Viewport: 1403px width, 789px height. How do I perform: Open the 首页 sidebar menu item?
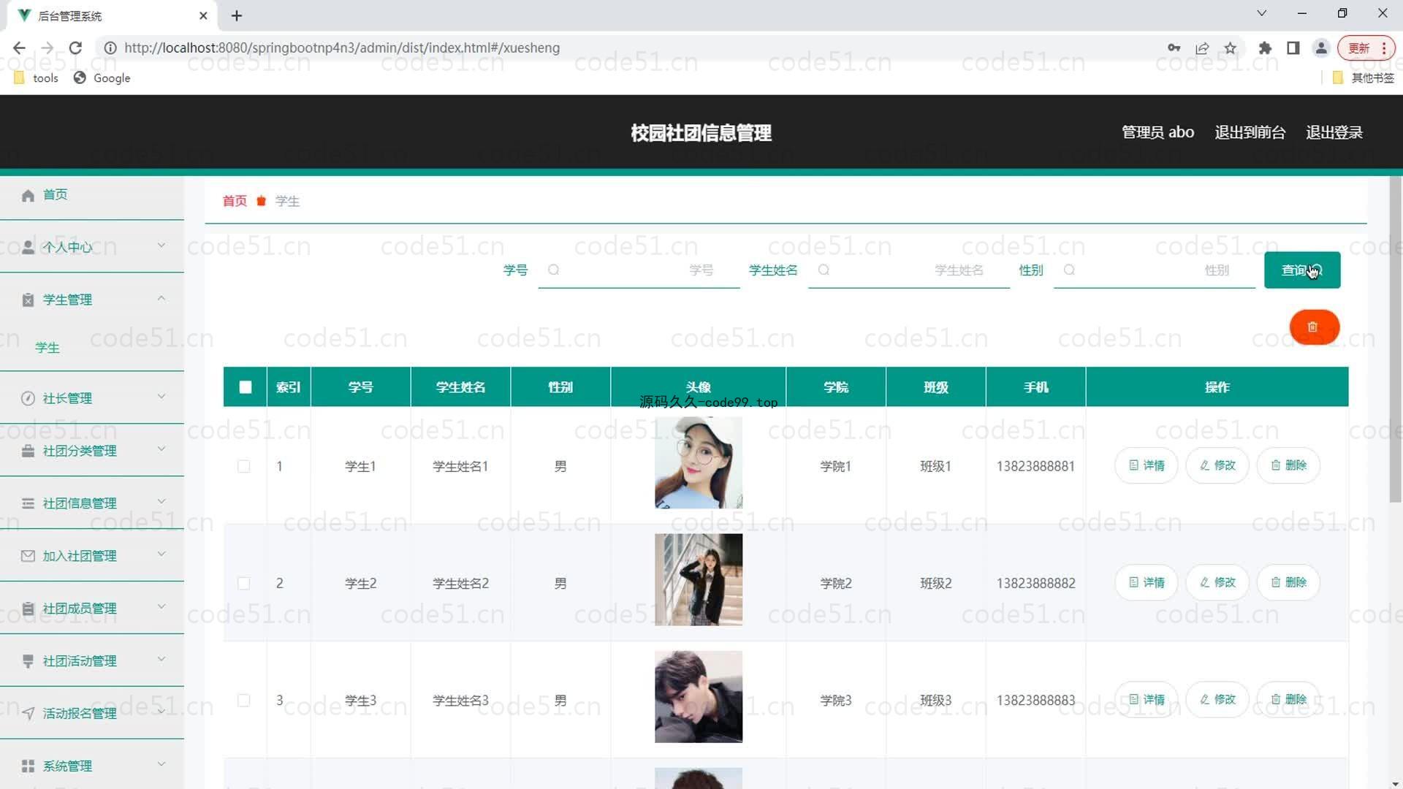pos(92,195)
